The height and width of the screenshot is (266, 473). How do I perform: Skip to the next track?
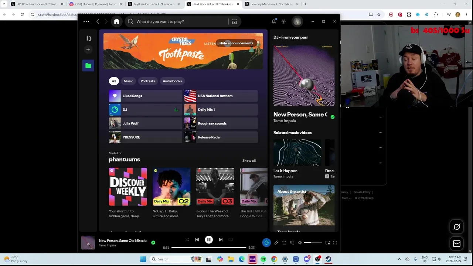(x=221, y=240)
